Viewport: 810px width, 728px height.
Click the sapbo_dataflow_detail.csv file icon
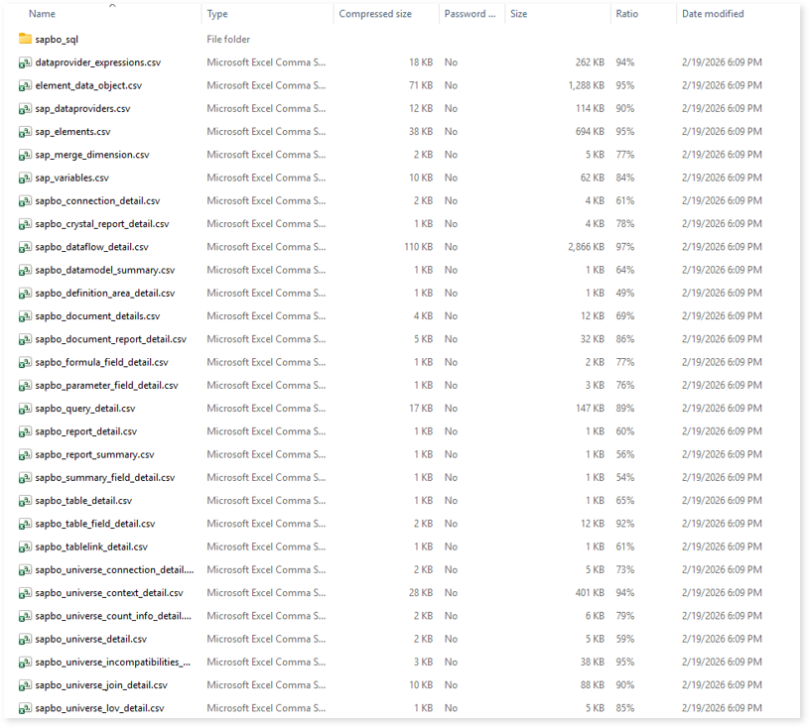click(x=25, y=247)
